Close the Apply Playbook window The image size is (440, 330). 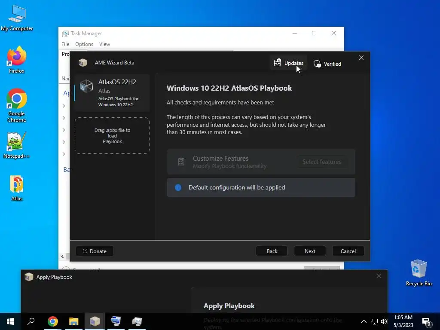tap(379, 276)
